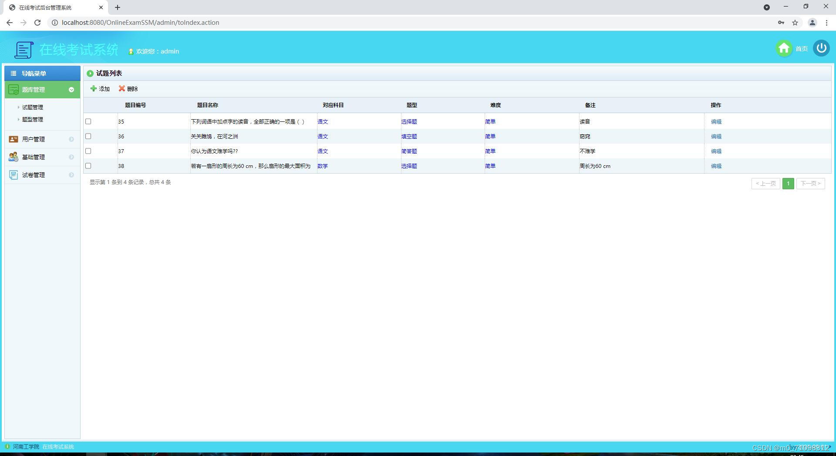Expand the 基础管理 section arrow
Screen dimensions: 836x456
point(71,157)
